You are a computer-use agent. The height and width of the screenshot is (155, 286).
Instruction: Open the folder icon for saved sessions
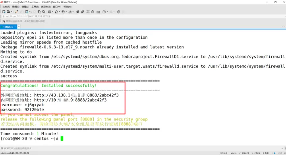point(8,12)
